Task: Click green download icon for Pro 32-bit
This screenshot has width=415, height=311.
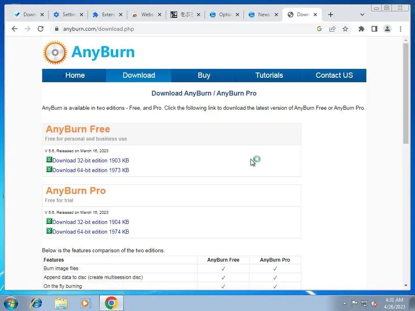Action: coord(49,221)
